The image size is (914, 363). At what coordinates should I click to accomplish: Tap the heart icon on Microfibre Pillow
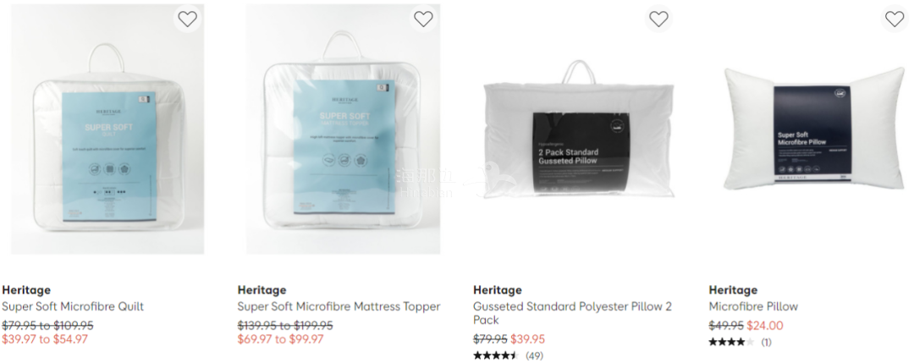point(895,19)
